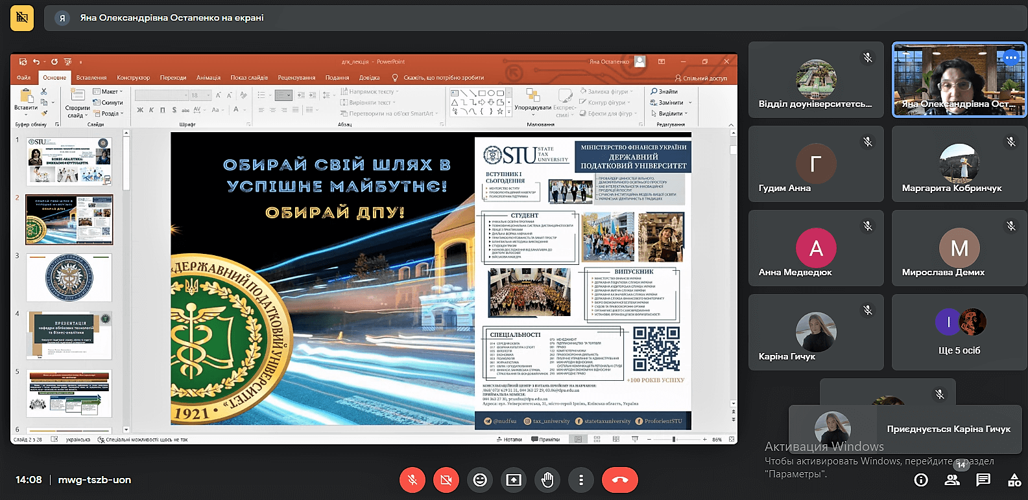Open the font name combo box

point(161,95)
